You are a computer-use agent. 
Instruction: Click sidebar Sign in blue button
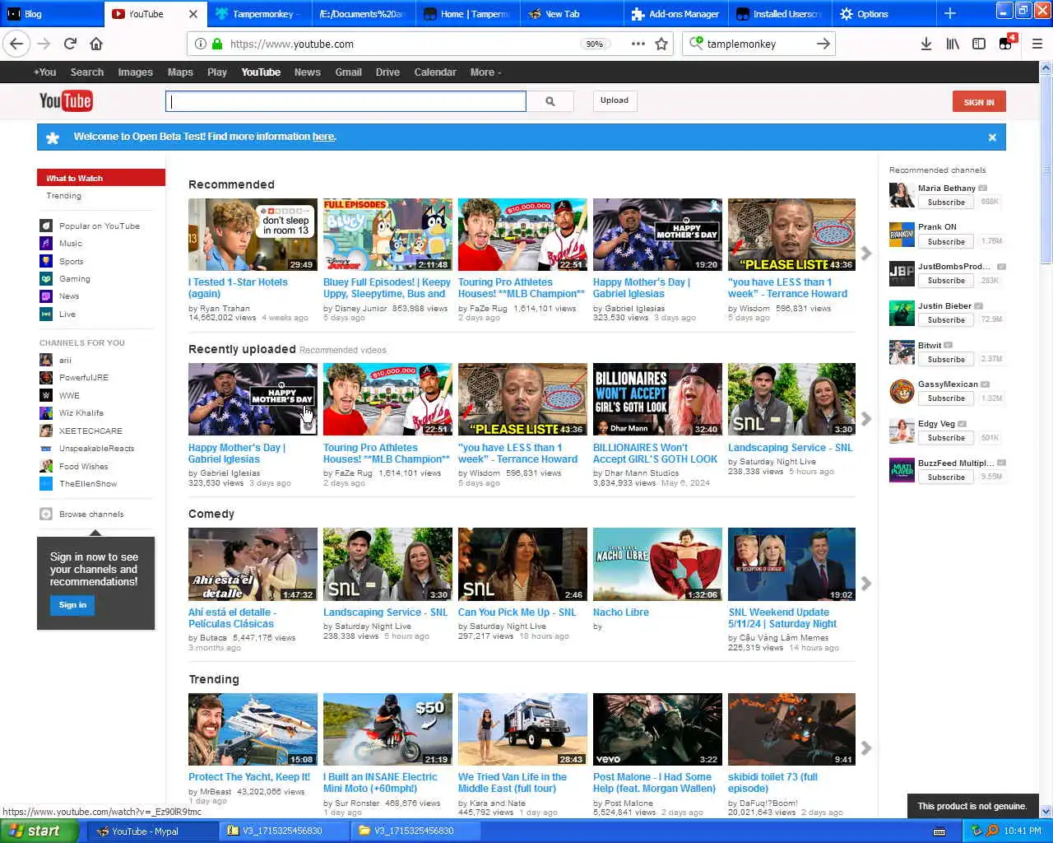(x=72, y=605)
